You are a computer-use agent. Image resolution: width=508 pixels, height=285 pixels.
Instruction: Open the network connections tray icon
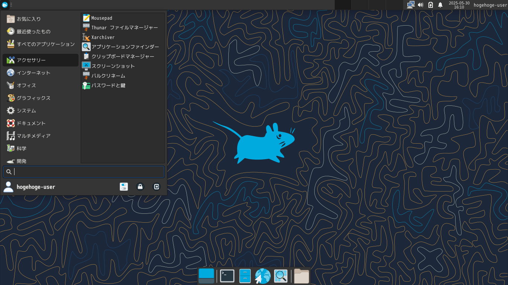tap(411, 5)
